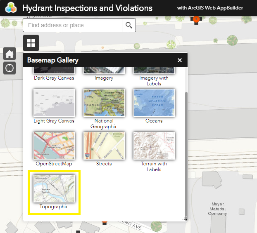Select the Imagery basemap thumbnail
257x233 pixels.
104,71
